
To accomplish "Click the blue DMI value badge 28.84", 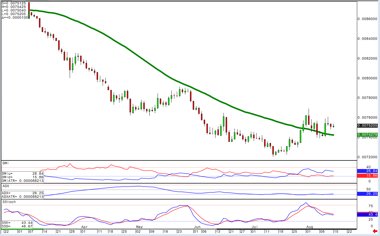I will pos(368,171).
